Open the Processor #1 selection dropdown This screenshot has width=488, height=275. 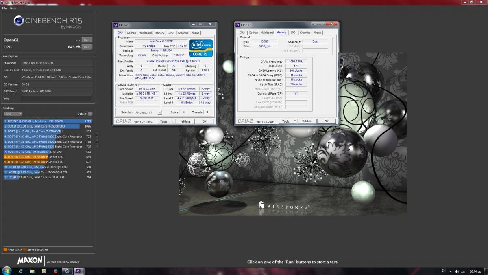(x=148, y=112)
